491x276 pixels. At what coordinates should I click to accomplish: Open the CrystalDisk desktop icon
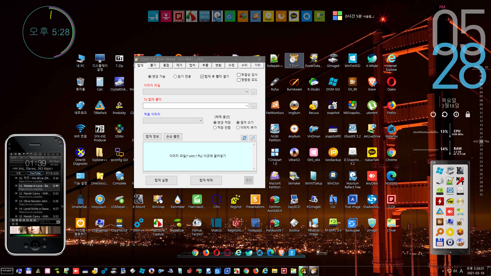[x=119, y=85]
